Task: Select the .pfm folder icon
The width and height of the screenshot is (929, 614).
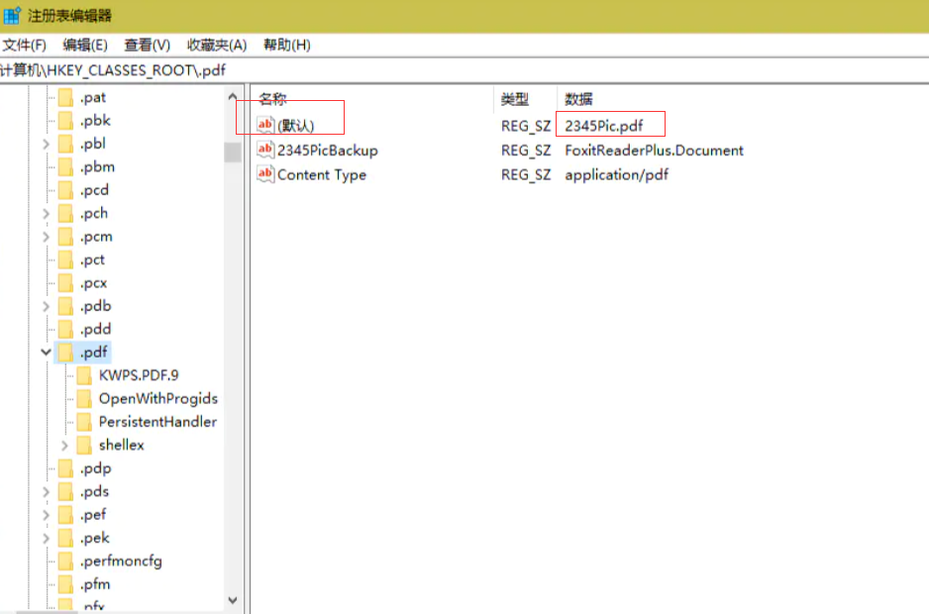Action: point(65,583)
